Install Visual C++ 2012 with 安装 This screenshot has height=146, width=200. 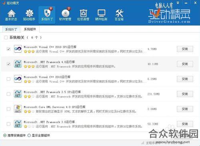pyautogui.click(x=185, y=79)
